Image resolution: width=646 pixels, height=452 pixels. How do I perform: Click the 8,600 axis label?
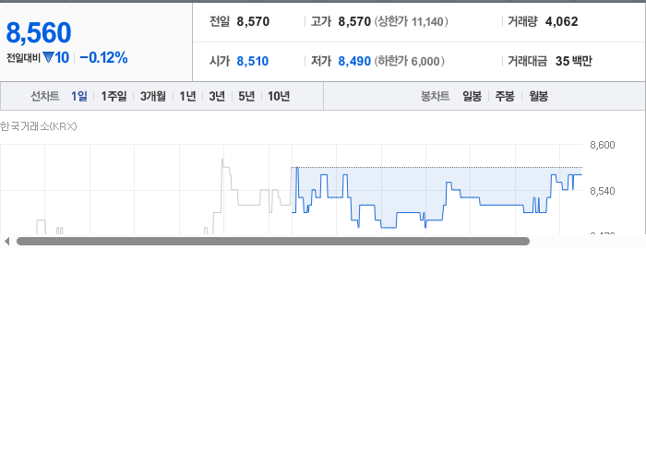pyautogui.click(x=603, y=145)
